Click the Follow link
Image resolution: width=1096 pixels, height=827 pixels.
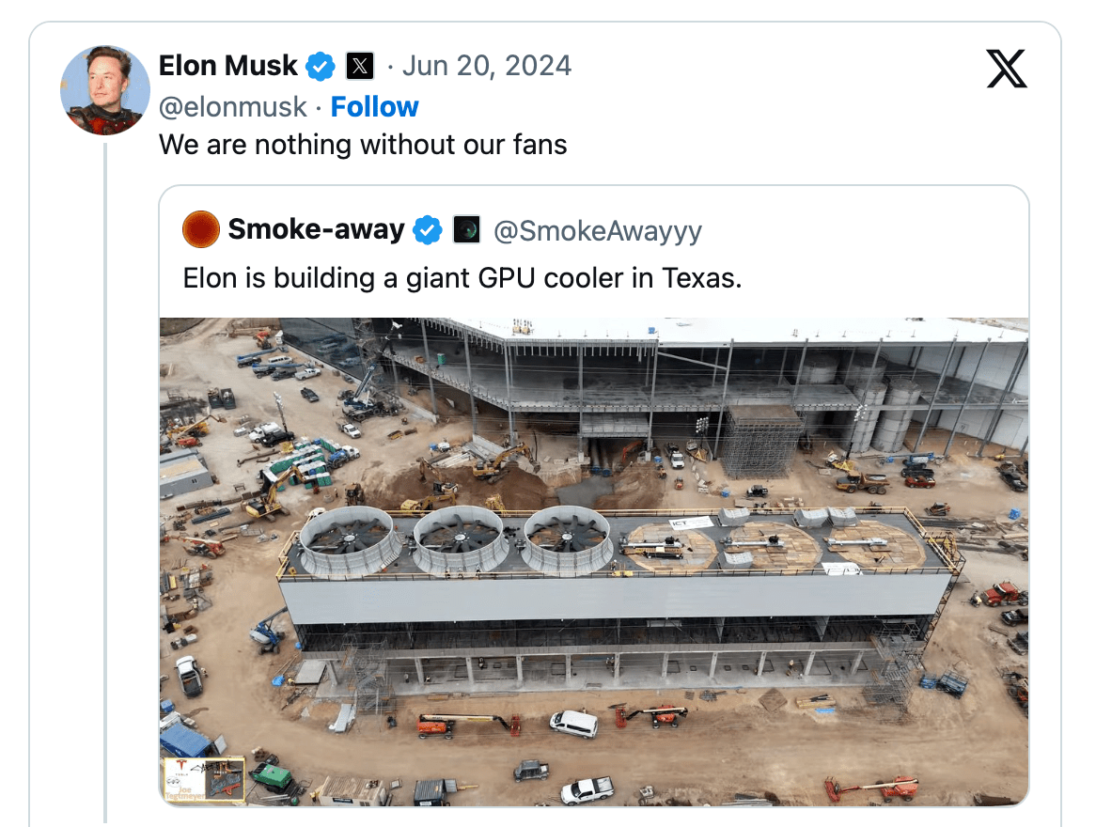click(374, 106)
